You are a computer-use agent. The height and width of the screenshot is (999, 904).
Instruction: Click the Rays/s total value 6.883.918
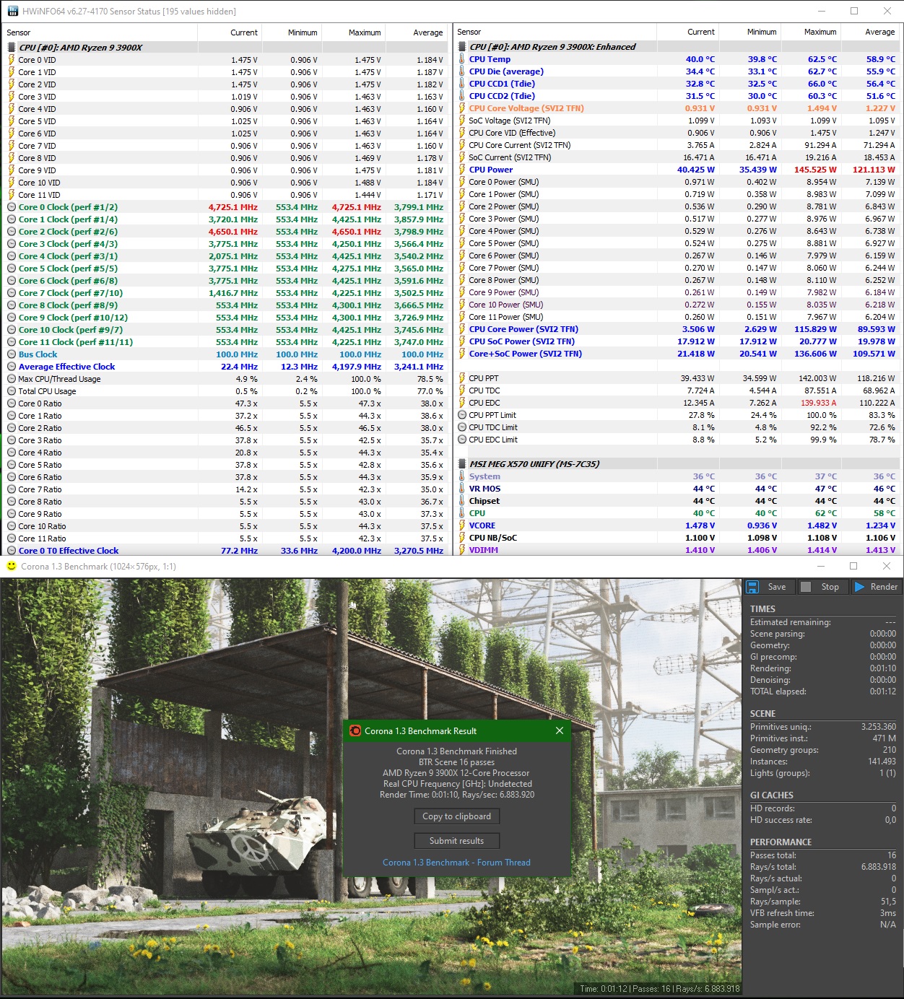(x=878, y=867)
